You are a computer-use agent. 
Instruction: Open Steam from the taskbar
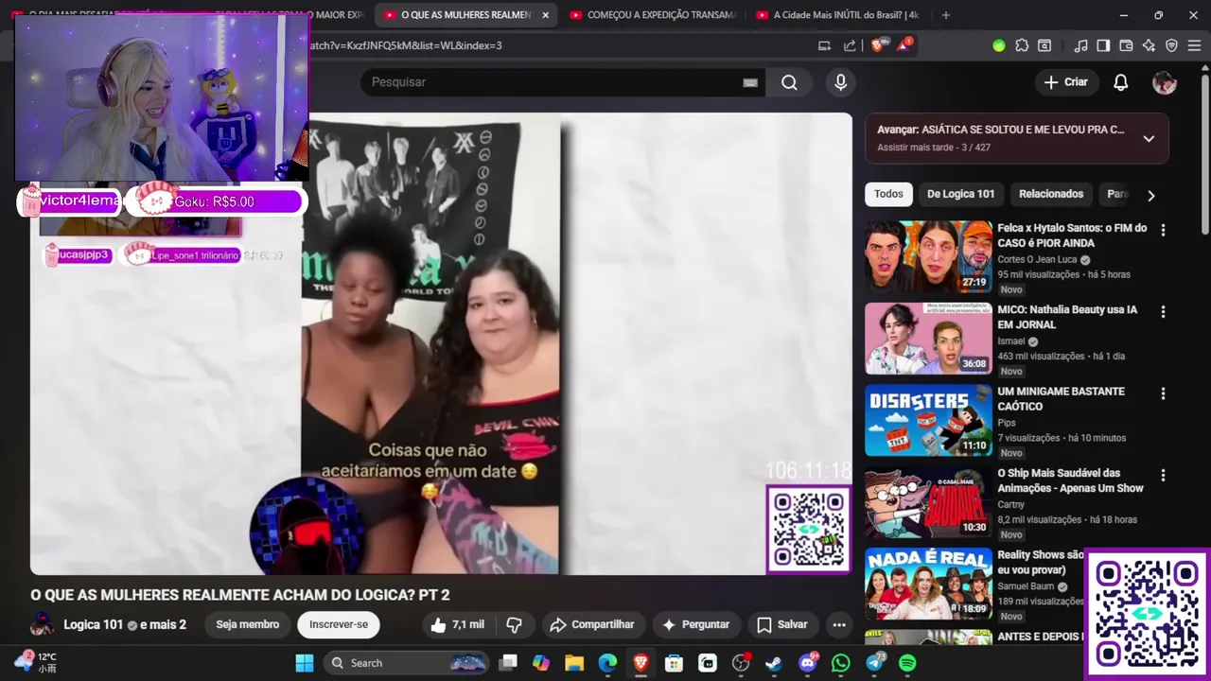[x=774, y=663]
